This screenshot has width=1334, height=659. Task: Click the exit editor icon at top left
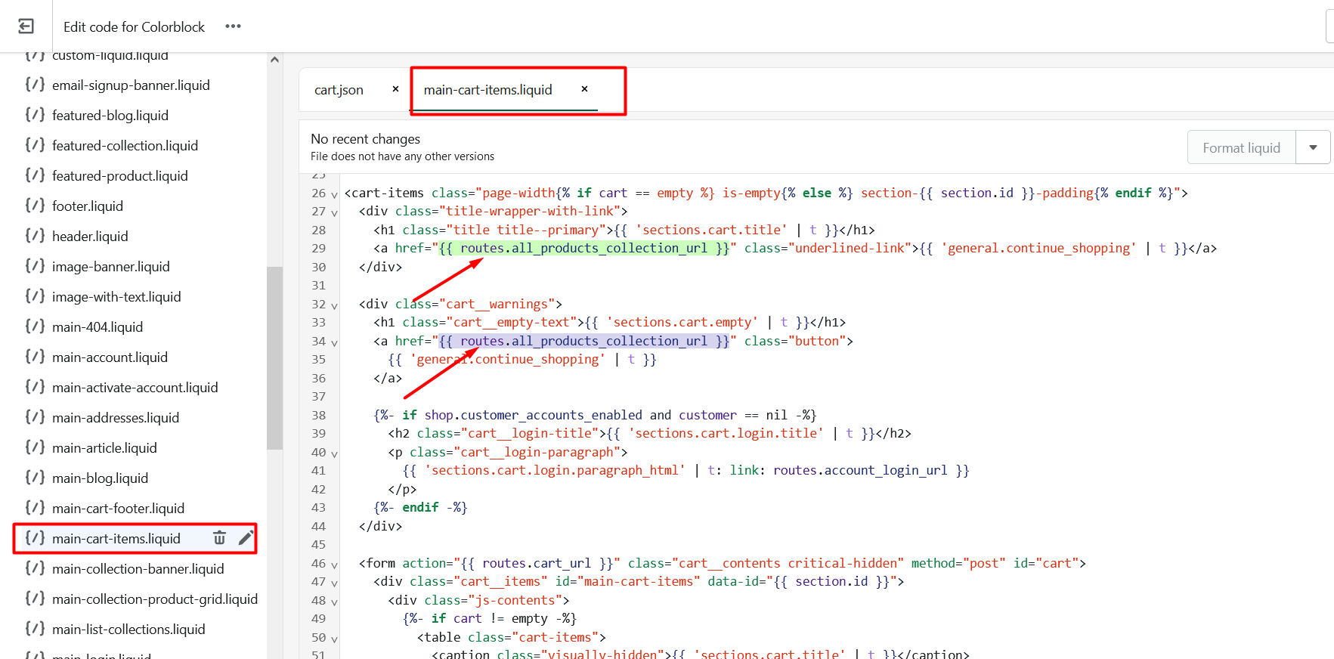tap(26, 26)
